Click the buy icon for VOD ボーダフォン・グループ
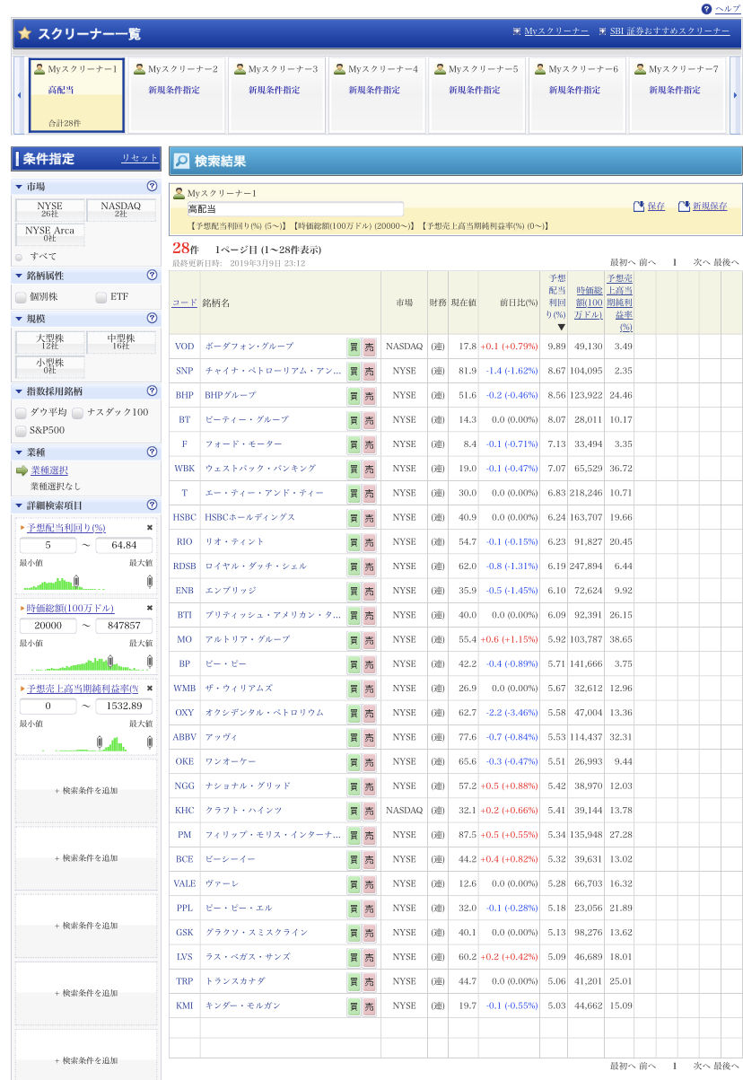 354,347
